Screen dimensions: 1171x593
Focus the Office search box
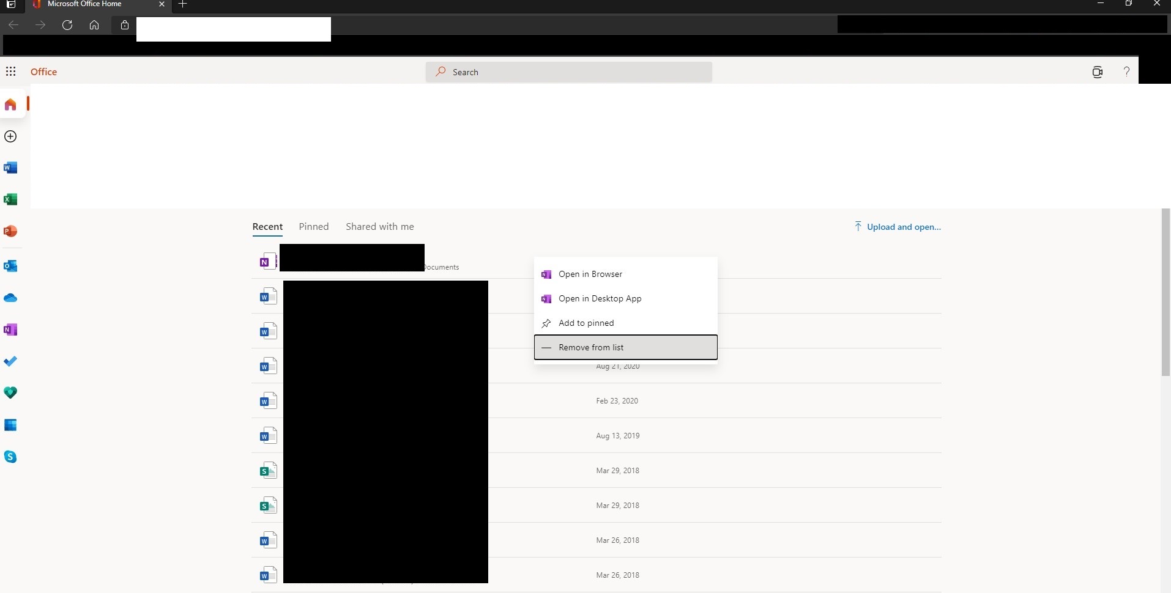click(x=569, y=72)
